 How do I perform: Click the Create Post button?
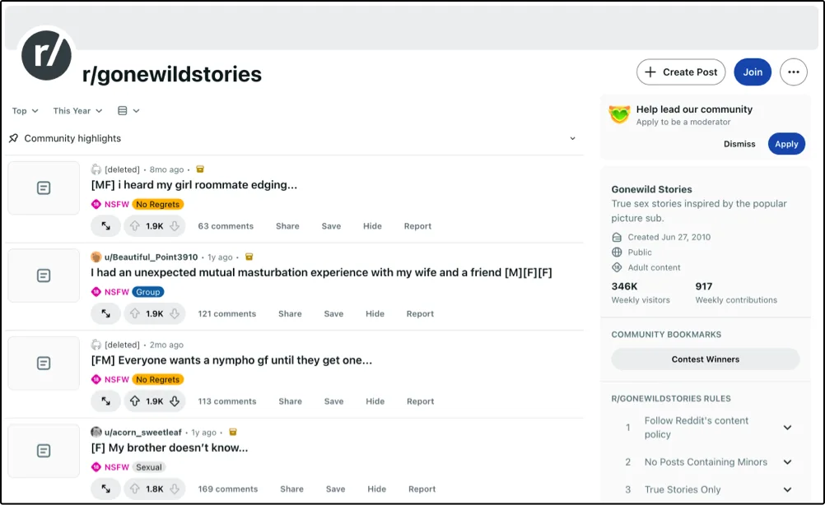click(681, 72)
